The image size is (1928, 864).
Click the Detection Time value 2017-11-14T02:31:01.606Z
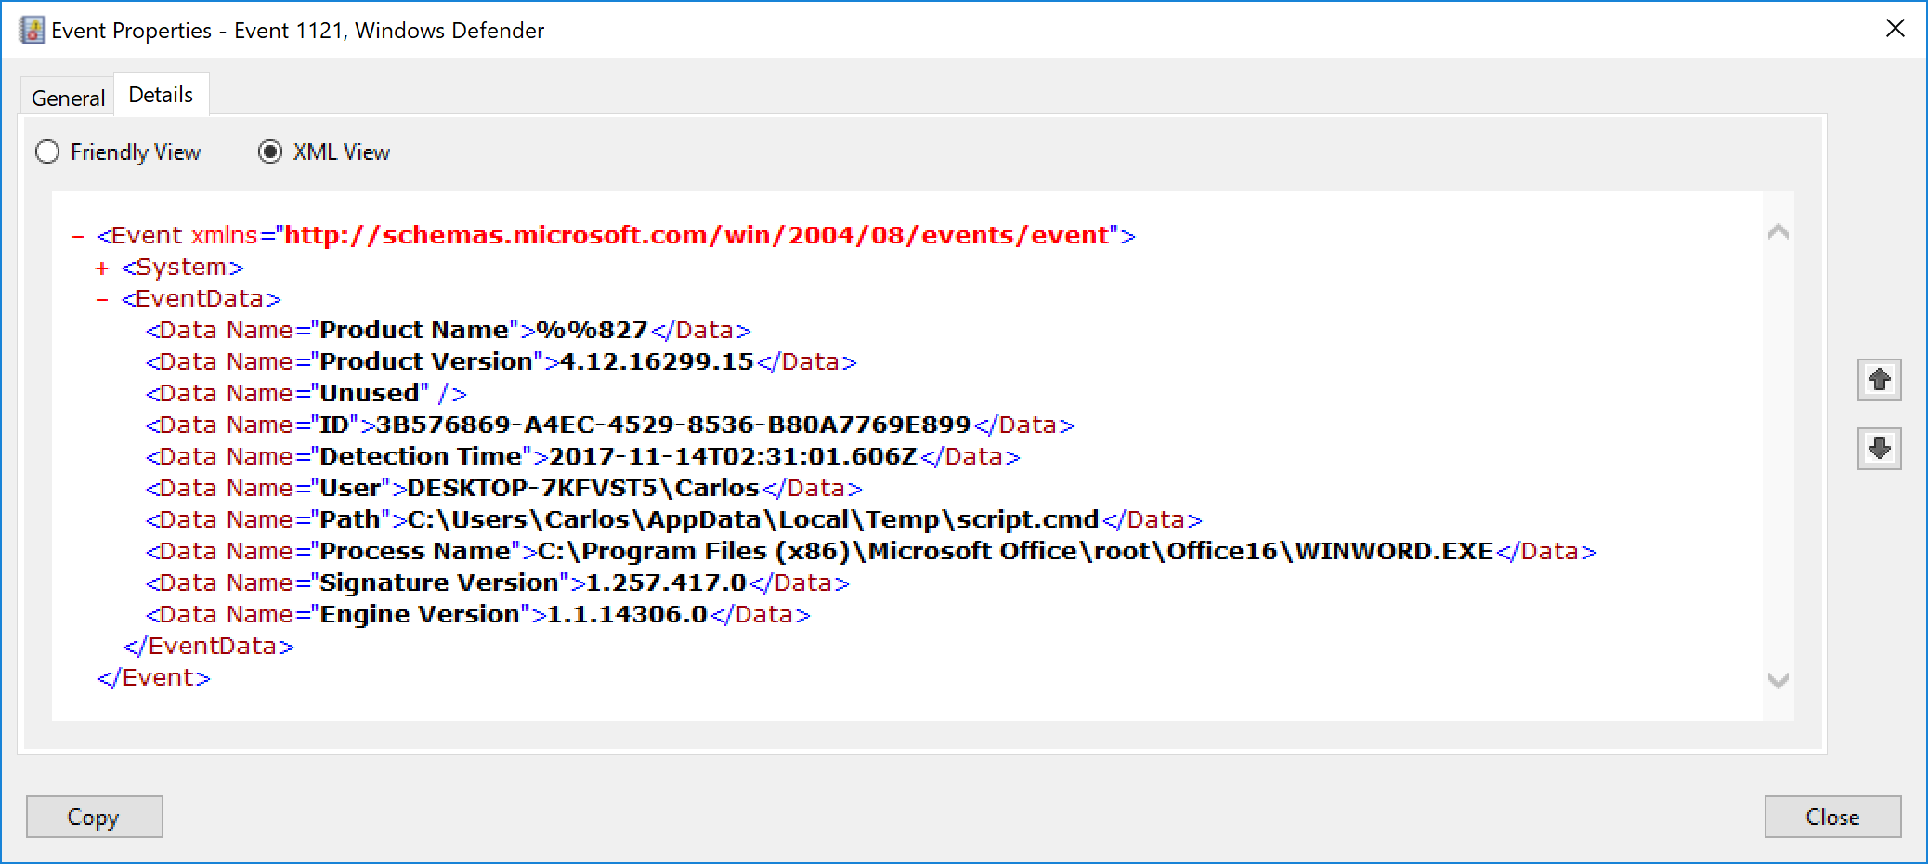(x=734, y=456)
